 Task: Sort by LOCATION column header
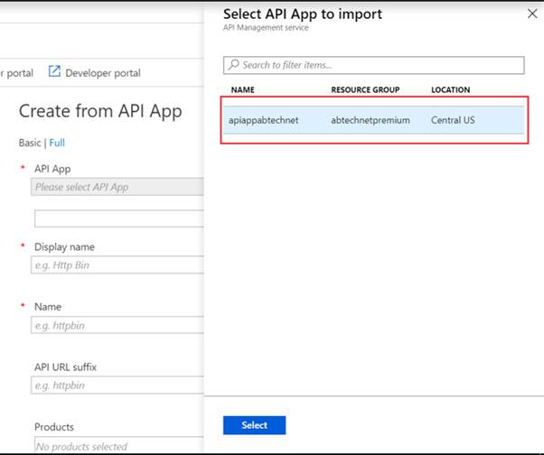point(450,89)
